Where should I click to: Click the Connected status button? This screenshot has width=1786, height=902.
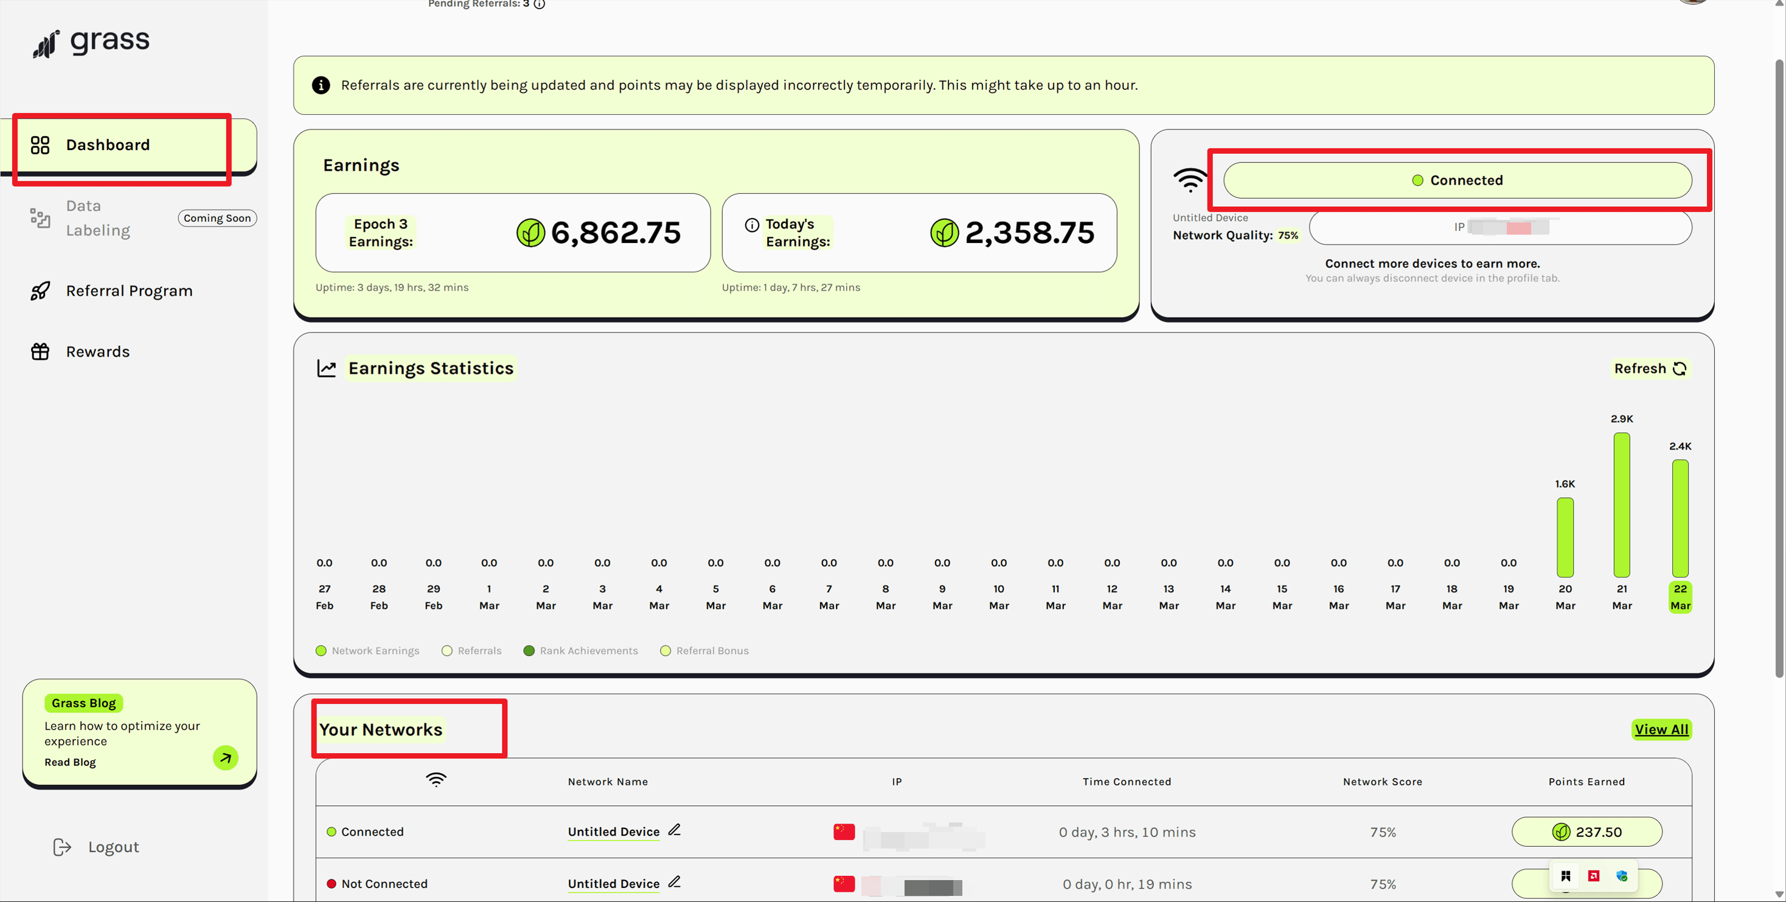pyautogui.click(x=1458, y=180)
